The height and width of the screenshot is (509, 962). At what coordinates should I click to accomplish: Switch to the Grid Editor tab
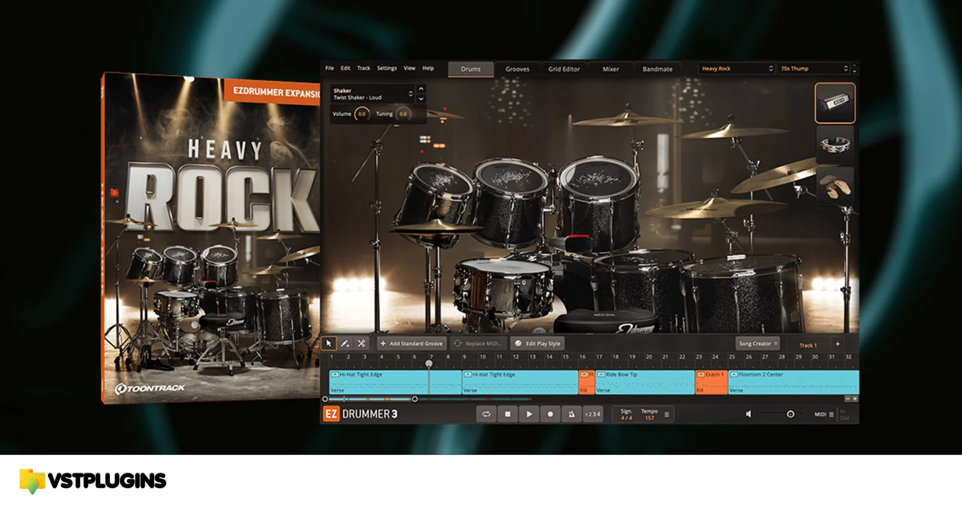[564, 69]
